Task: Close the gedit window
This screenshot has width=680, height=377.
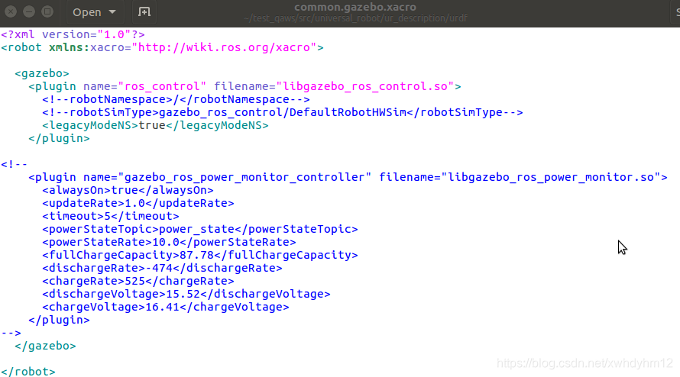Action: 11,11
